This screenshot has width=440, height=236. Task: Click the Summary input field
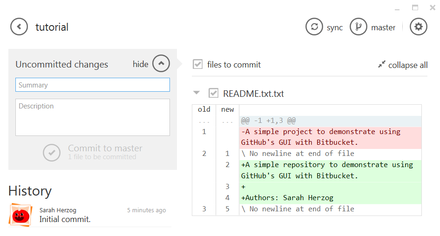(x=93, y=85)
